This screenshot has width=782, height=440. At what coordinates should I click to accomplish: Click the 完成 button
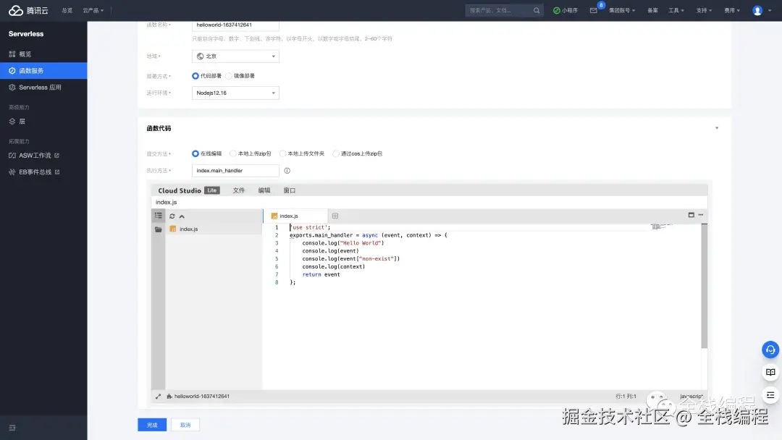(152, 425)
